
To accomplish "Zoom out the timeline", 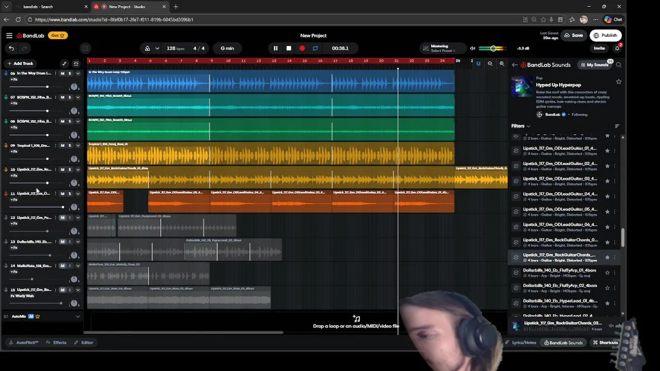I will point(490,64).
